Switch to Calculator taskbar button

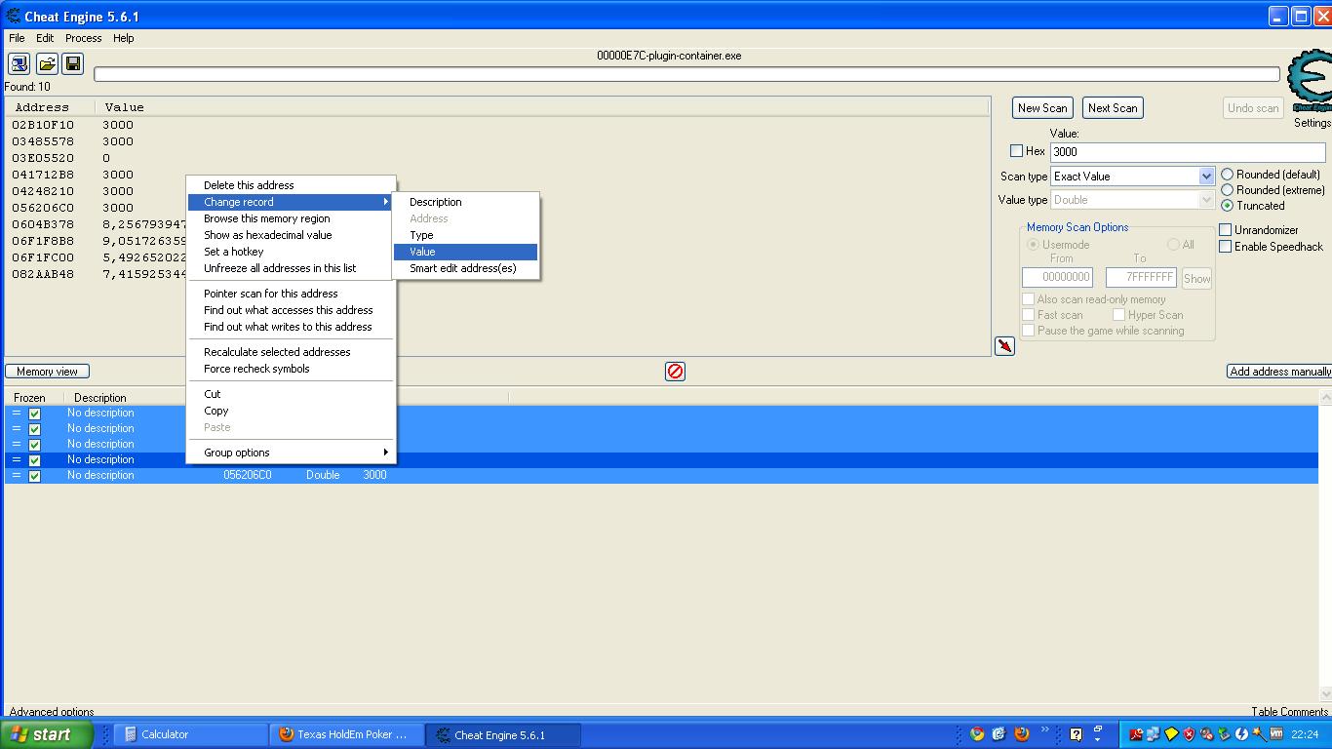(x=190, y=734)
